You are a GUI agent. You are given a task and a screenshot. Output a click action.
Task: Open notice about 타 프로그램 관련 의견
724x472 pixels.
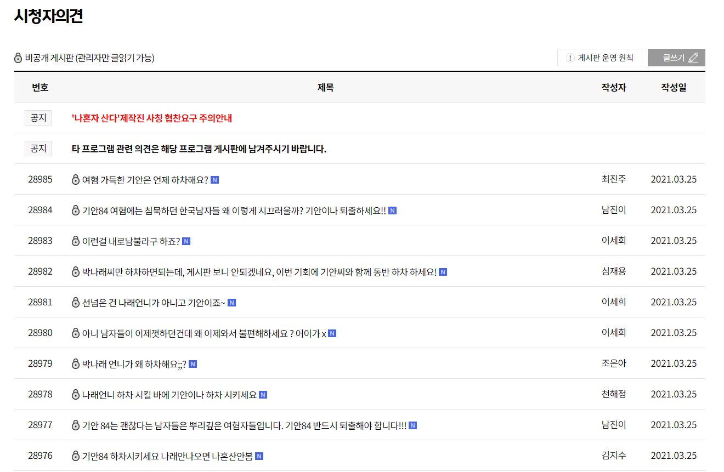pyautogui.click(x=199, y=149)
